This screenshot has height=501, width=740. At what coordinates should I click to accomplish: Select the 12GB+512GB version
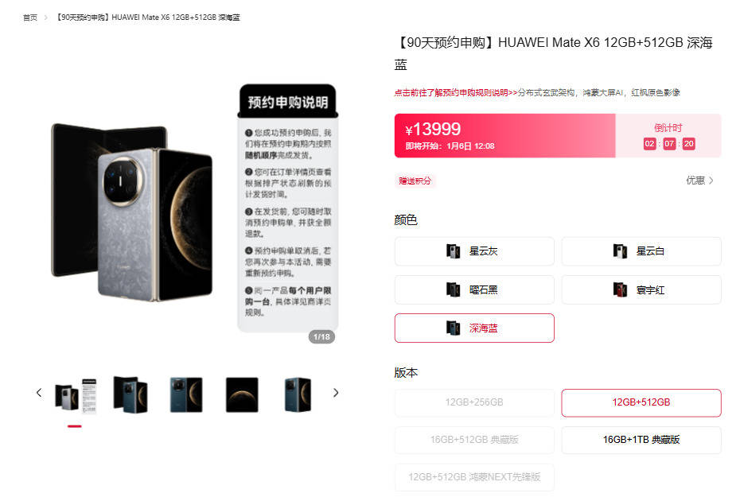coord(641,402)
